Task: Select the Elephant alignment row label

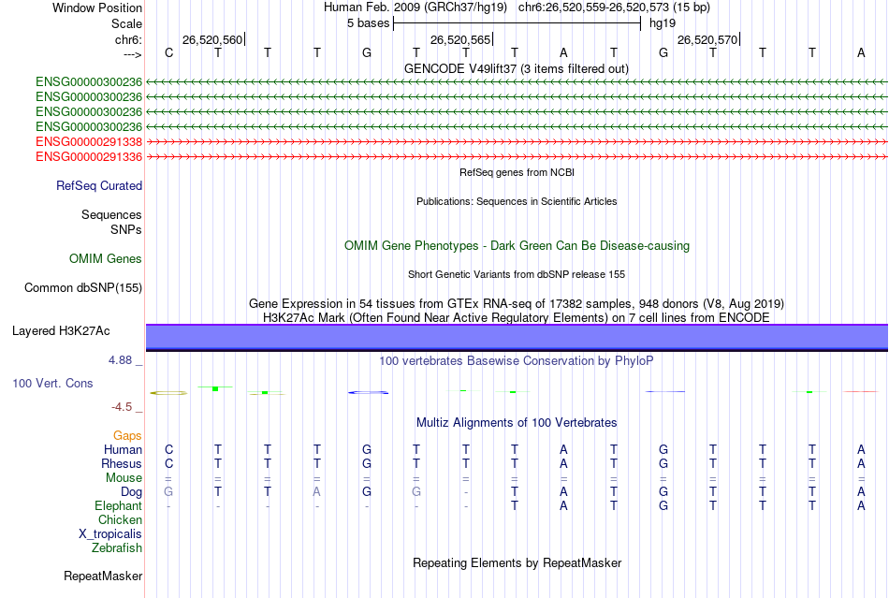Action: (x=118, y=505)
